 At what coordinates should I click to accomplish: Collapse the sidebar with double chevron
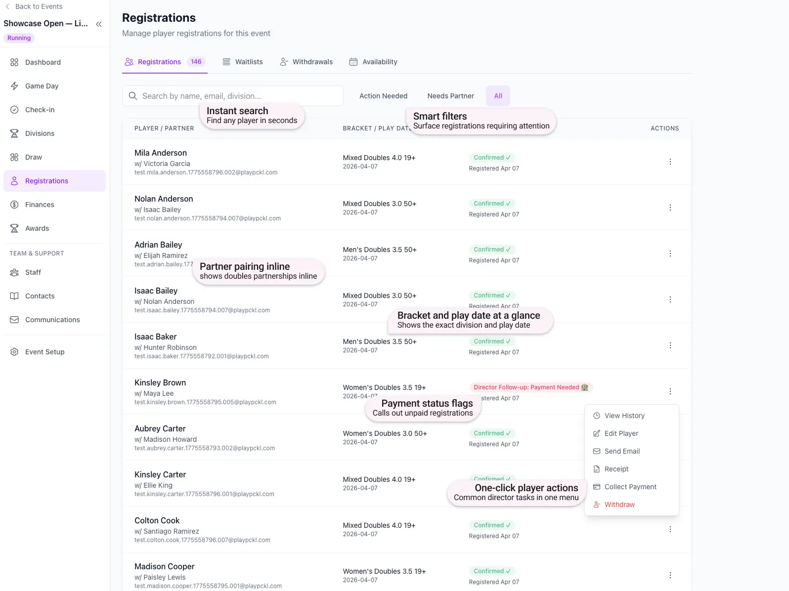click(99, 24)
